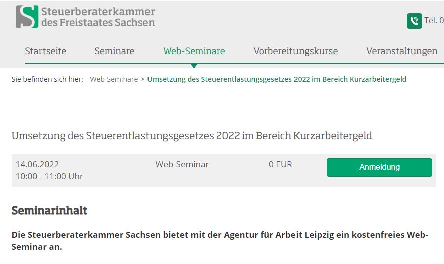444x264 pixels.
Task: Click the Tel. phone number text
Action: (434, 21)
